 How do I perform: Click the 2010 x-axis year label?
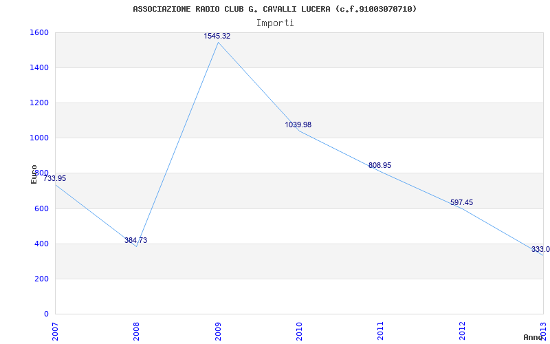click(299, 331)
